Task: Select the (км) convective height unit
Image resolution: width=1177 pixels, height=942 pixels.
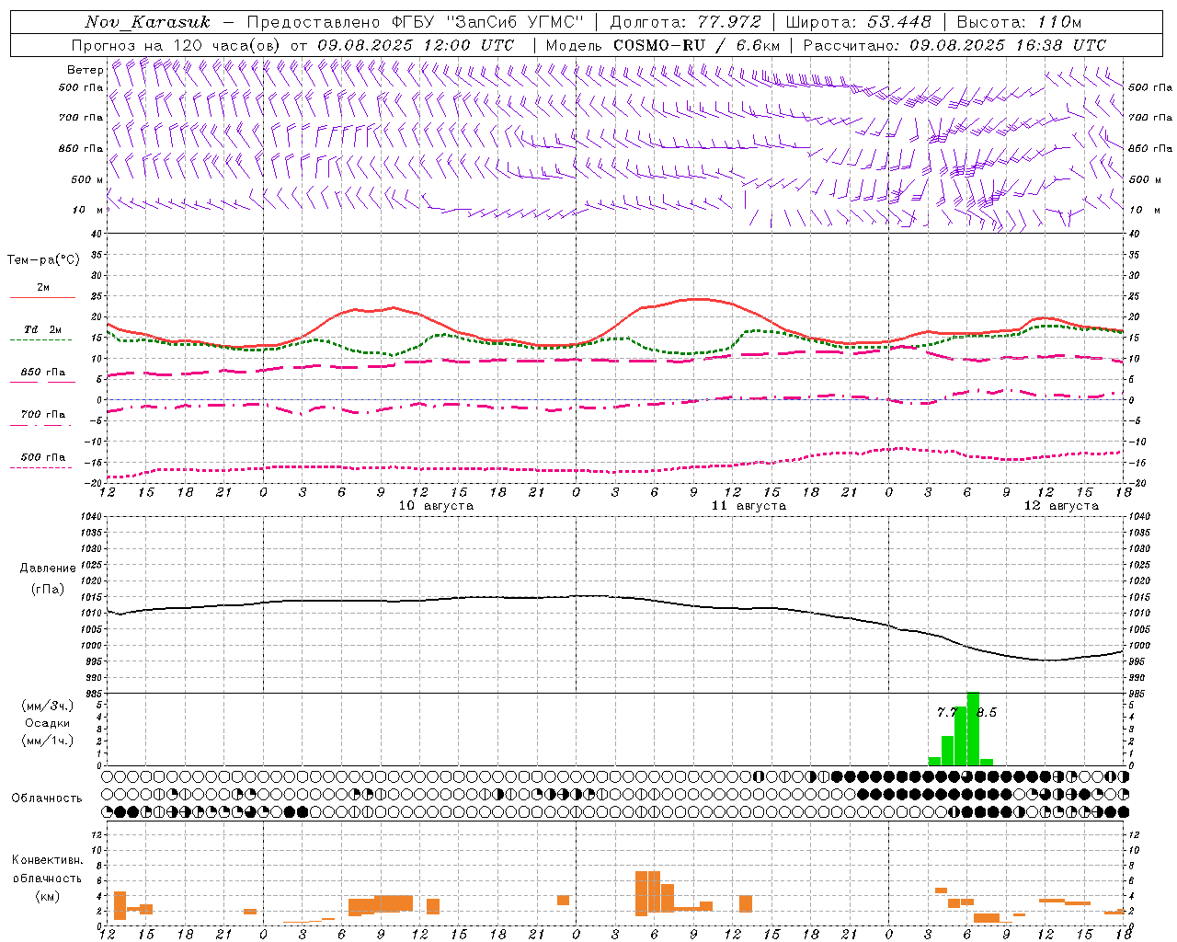Action: 47,896
